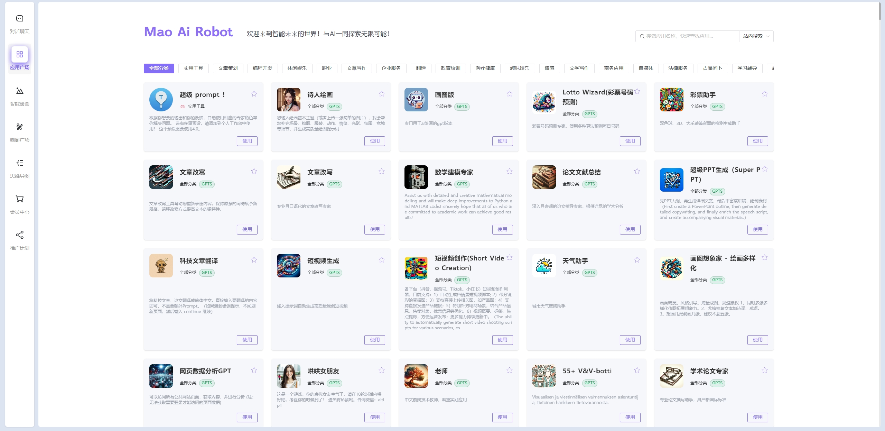The height and width of the screenshot is (431, 885).
Task: Click the 超级PPT生成 blue app icon
Action: [672, 180]
